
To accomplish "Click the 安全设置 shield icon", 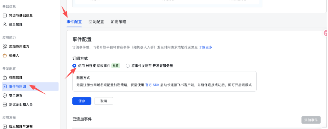I will pyautogui.click(x=5, y=95).
